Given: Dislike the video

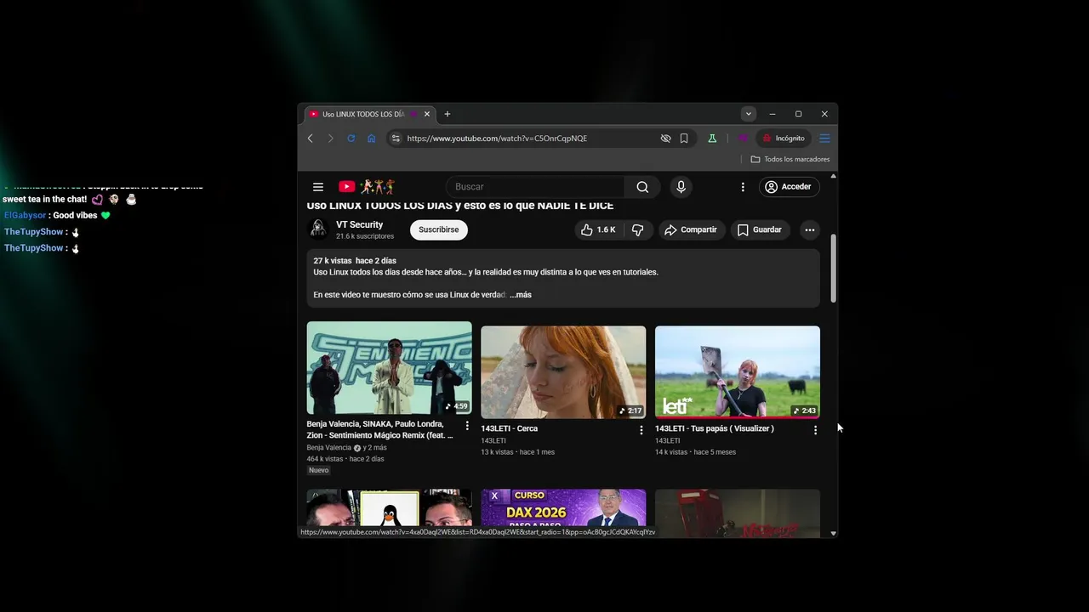Looking at the screenshot, I should click(637, 229).
